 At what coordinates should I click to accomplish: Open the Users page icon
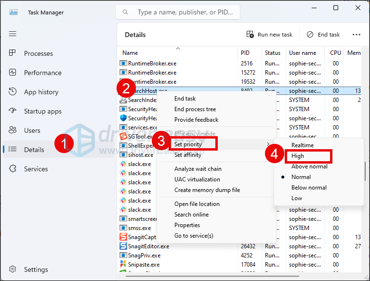(13, 130)
